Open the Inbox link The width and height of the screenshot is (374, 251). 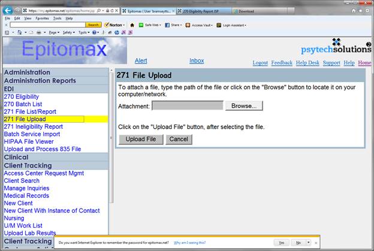[x=197, y=61]
